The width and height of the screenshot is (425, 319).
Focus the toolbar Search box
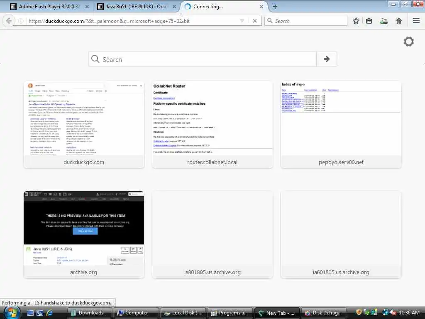(x=306, y=21)
